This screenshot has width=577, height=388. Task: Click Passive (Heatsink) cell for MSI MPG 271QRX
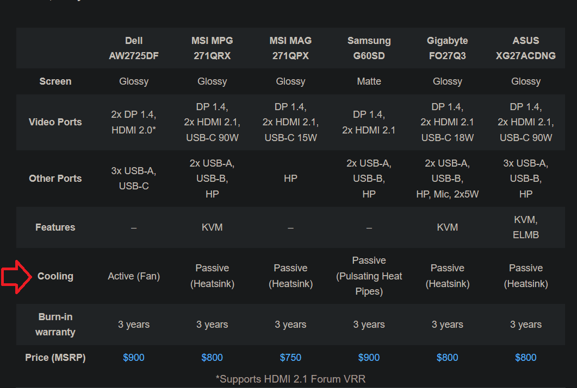(212, 276)
